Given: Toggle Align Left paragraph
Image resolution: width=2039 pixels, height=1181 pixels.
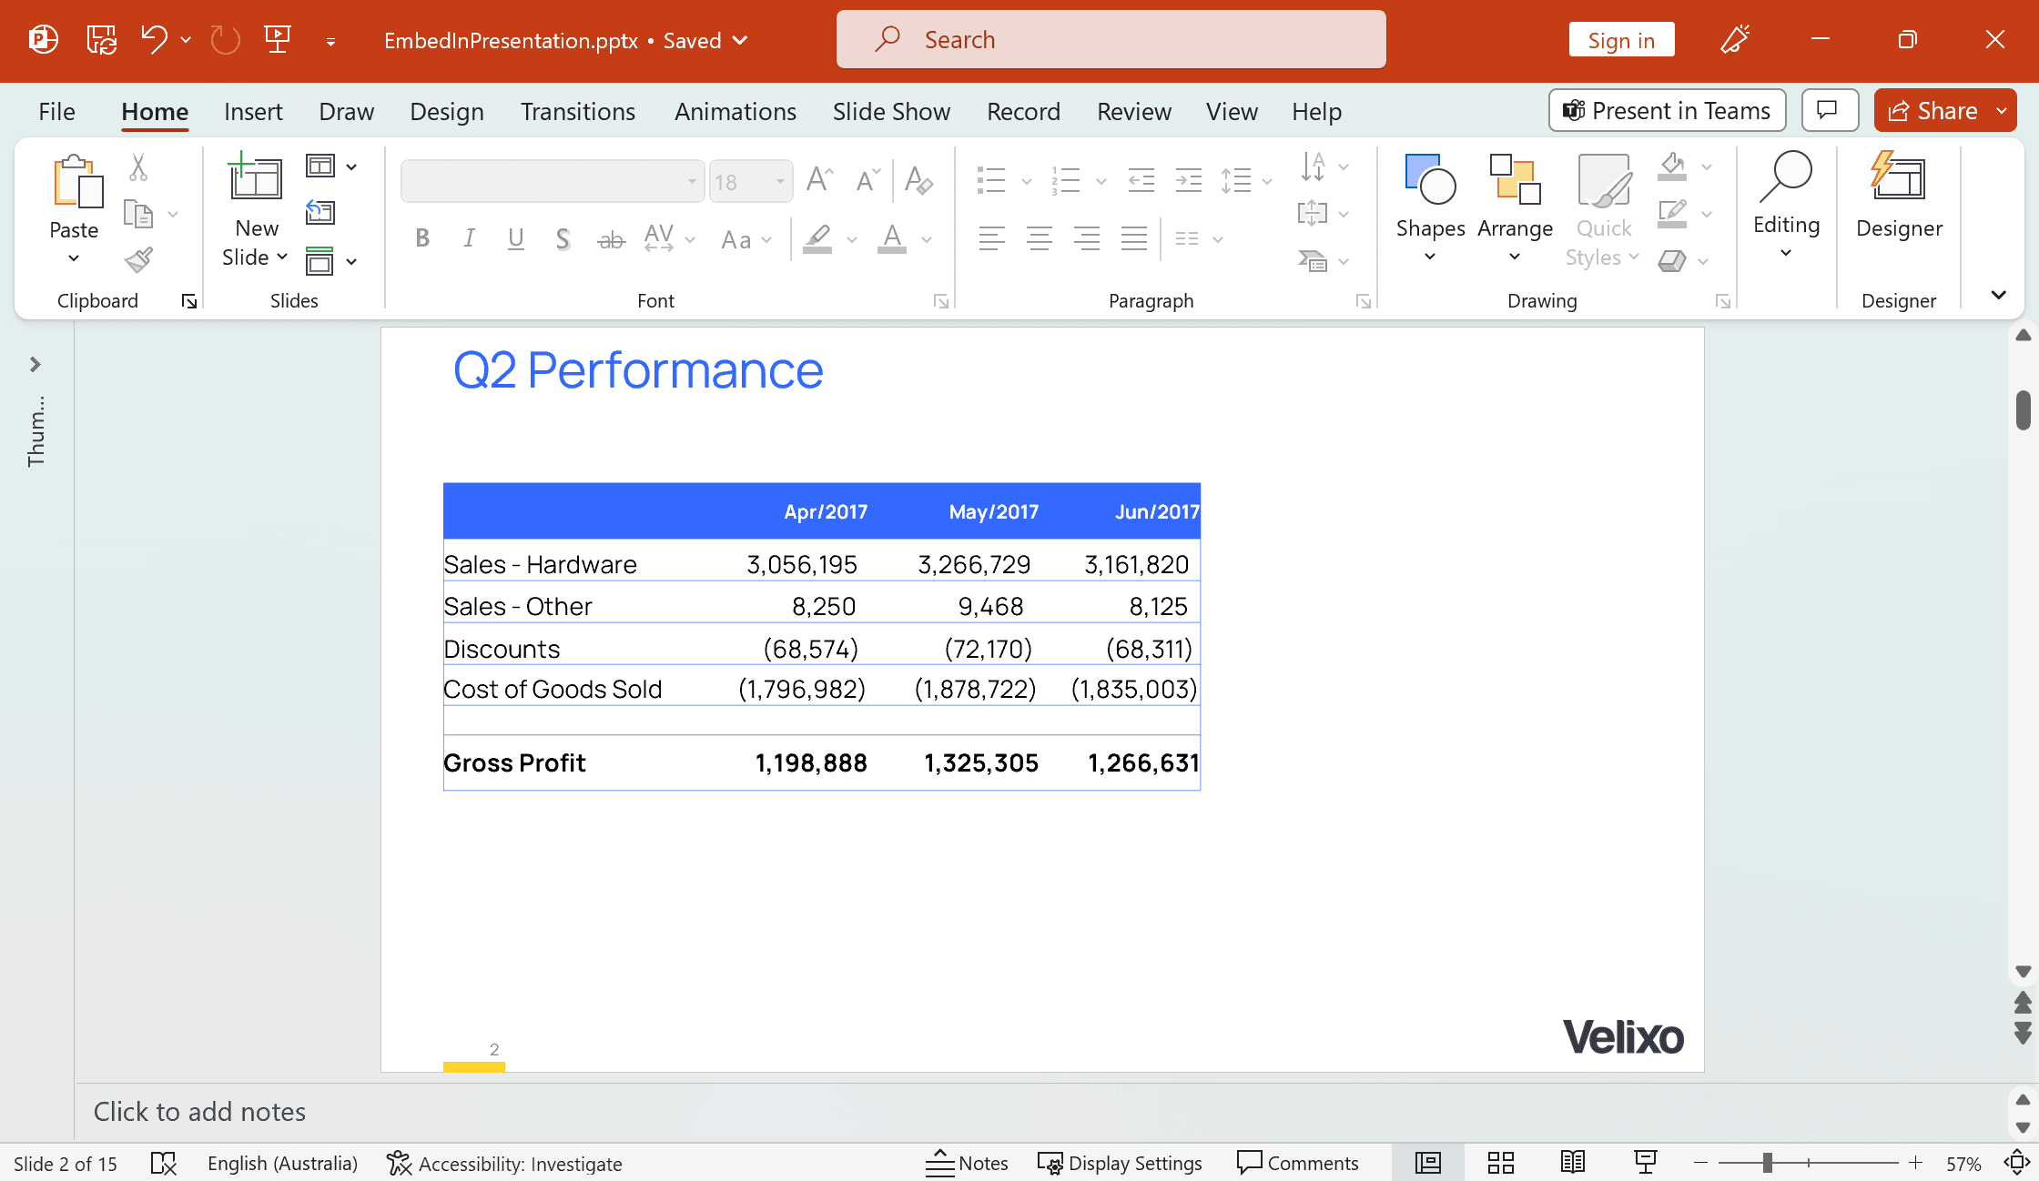Looking at the screenshot, I should coord(991,238).
